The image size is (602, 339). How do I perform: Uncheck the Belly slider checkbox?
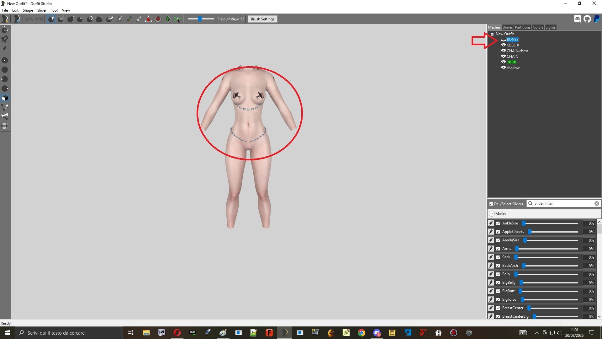click(498, 274)
